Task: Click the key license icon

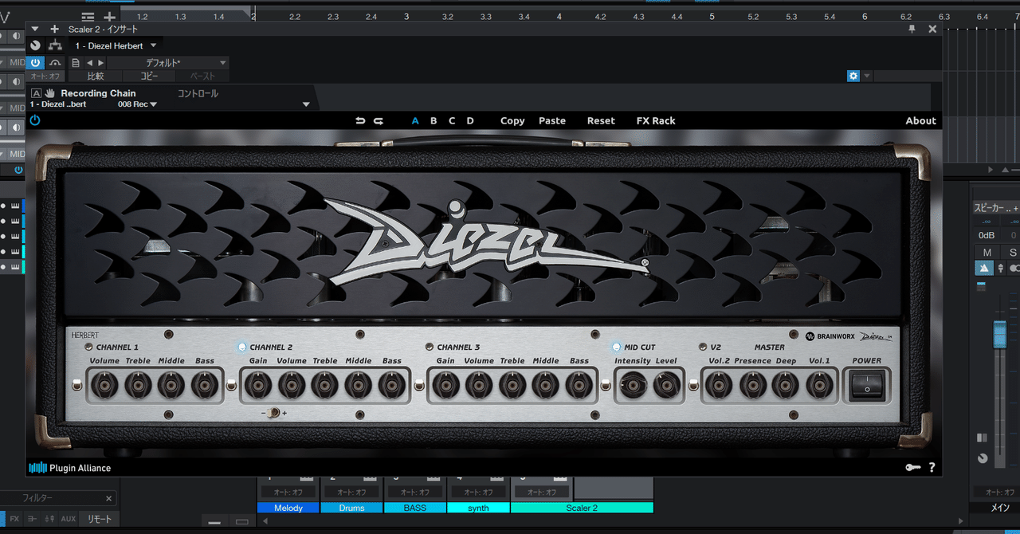Action: (x=912, y=468)
